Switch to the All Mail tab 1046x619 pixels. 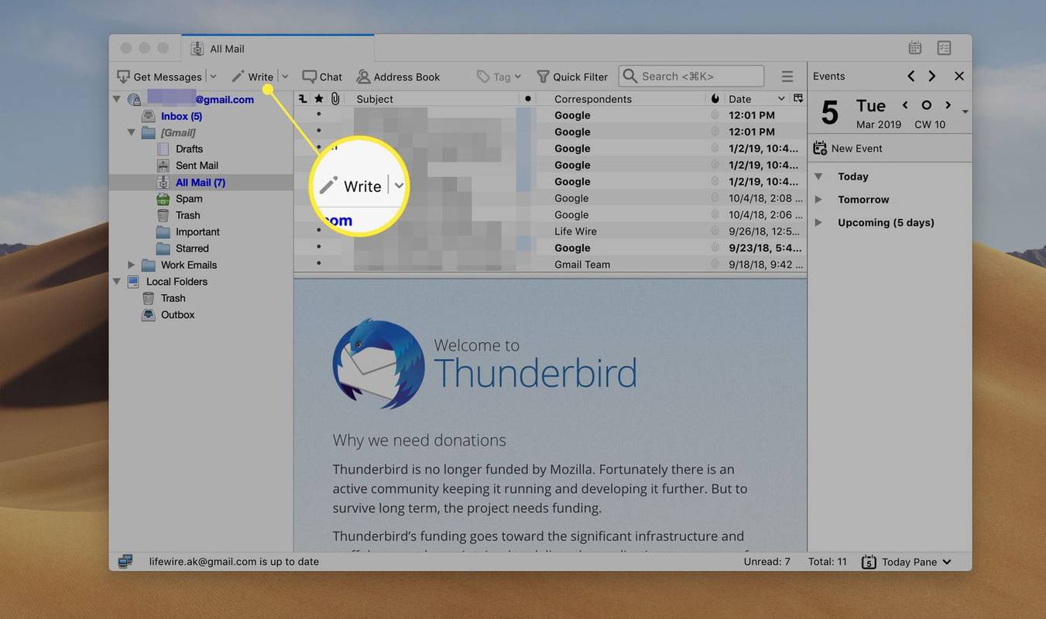click(278, 48)
